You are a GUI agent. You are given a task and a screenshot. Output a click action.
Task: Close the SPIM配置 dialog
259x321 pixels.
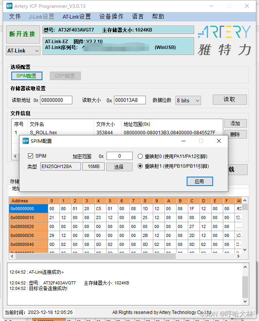pyautogui.click(x=219, y=141)
